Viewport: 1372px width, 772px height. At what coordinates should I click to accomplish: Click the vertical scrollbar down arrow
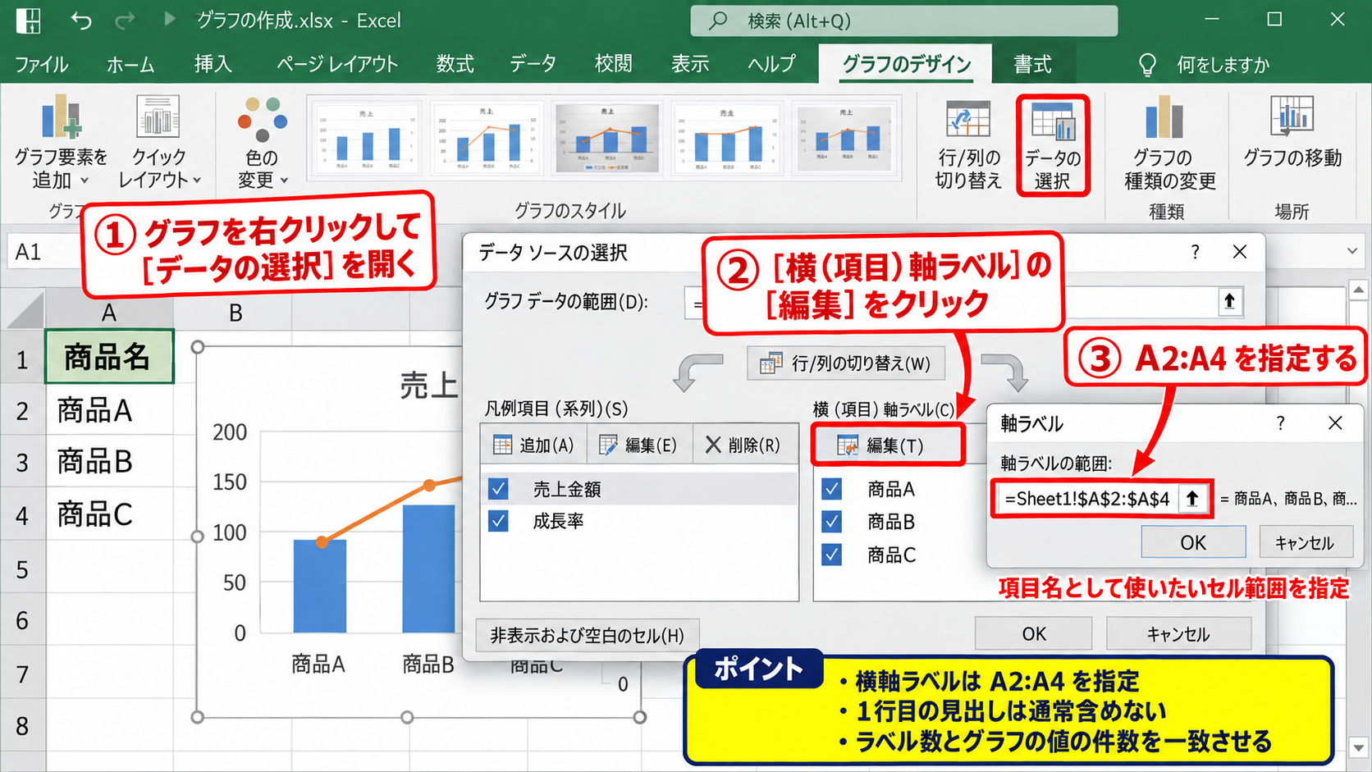(x=1359, y=748)
